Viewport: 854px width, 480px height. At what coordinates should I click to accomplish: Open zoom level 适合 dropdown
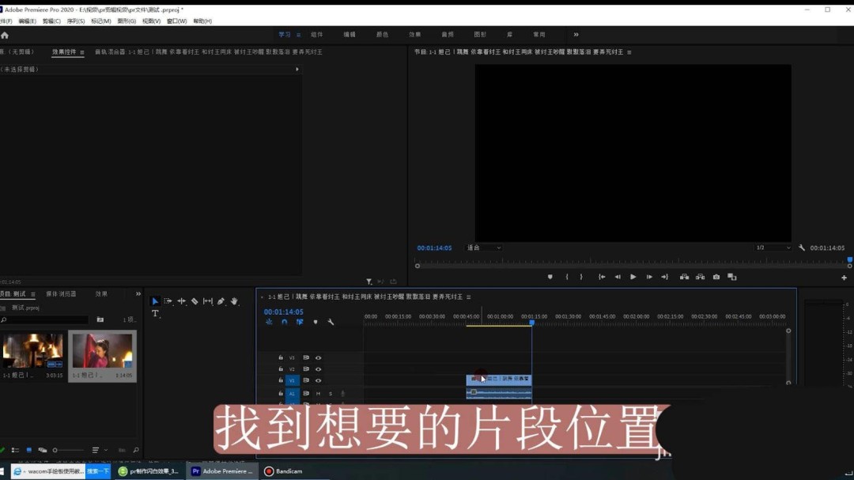[484, 248]
